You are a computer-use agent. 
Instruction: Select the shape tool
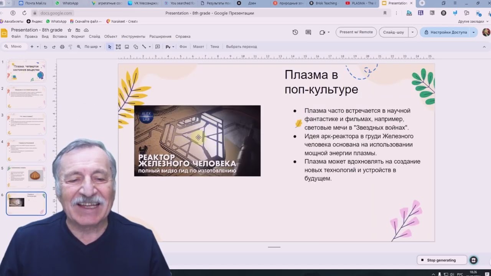coord(136,47)
